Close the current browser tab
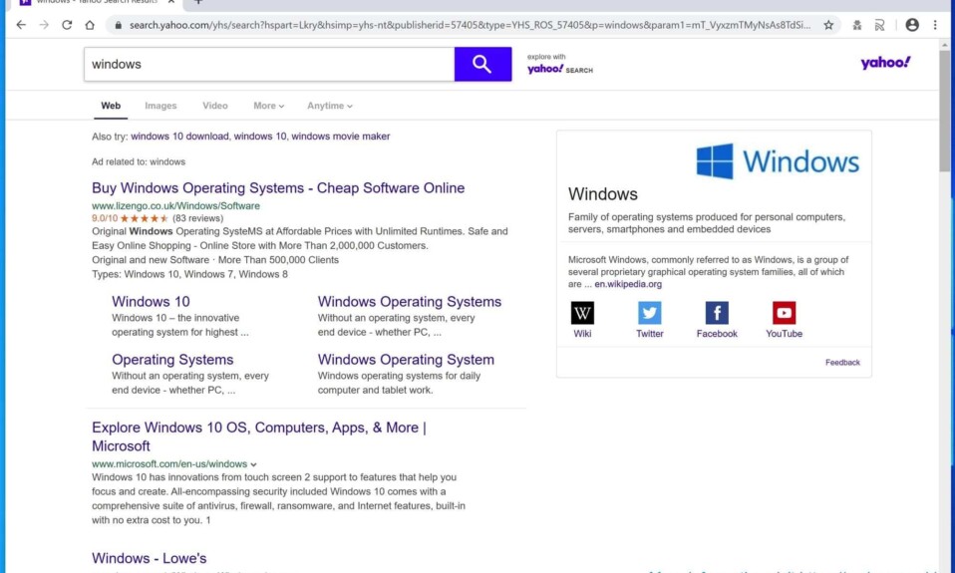 tap(171, 2)
